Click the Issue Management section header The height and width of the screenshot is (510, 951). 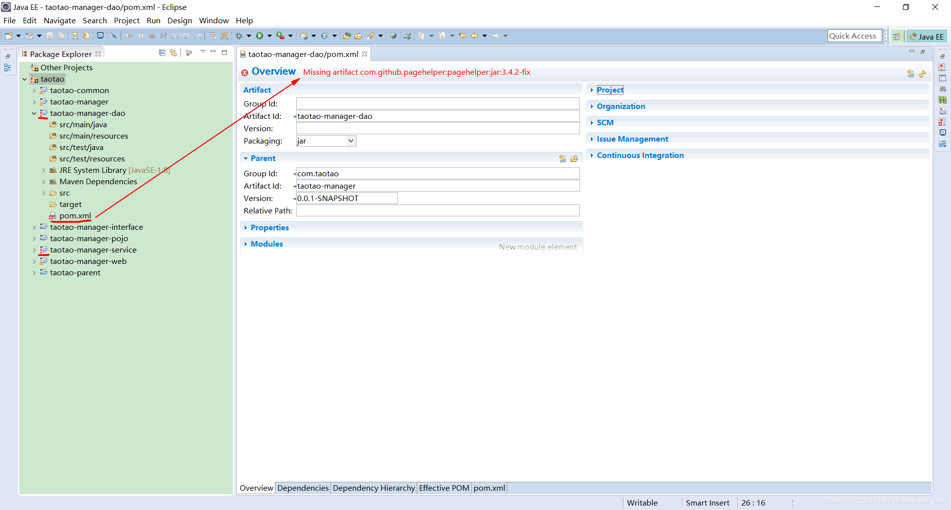point(632,139)
